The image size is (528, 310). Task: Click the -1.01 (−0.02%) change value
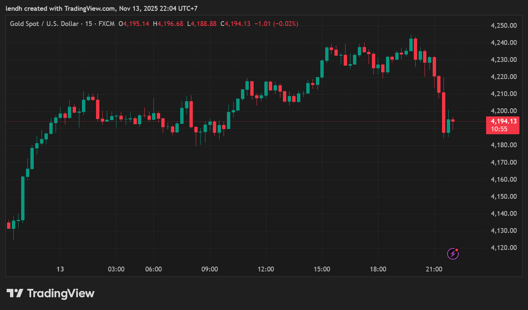(x=276, y=24)
